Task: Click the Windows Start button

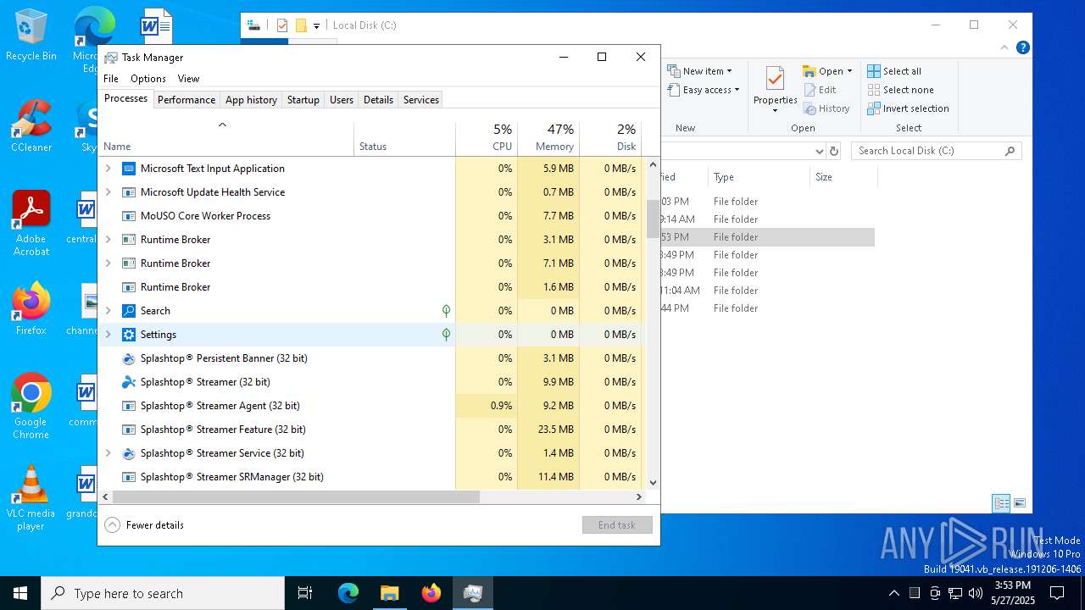Action: tap(20, 593)
